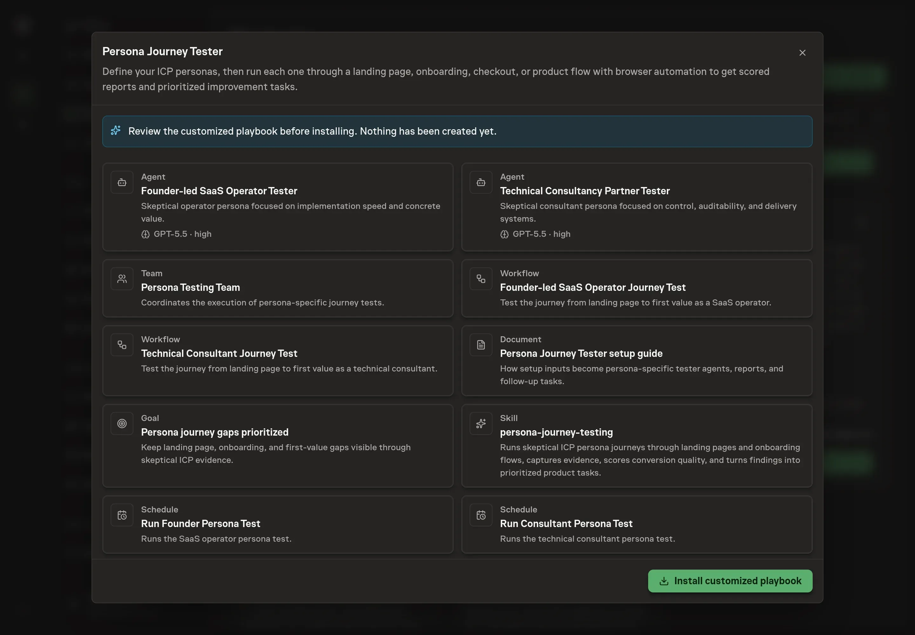Click 'Skeptical consultant persona focused on control' text

click(x=648, y=212)
